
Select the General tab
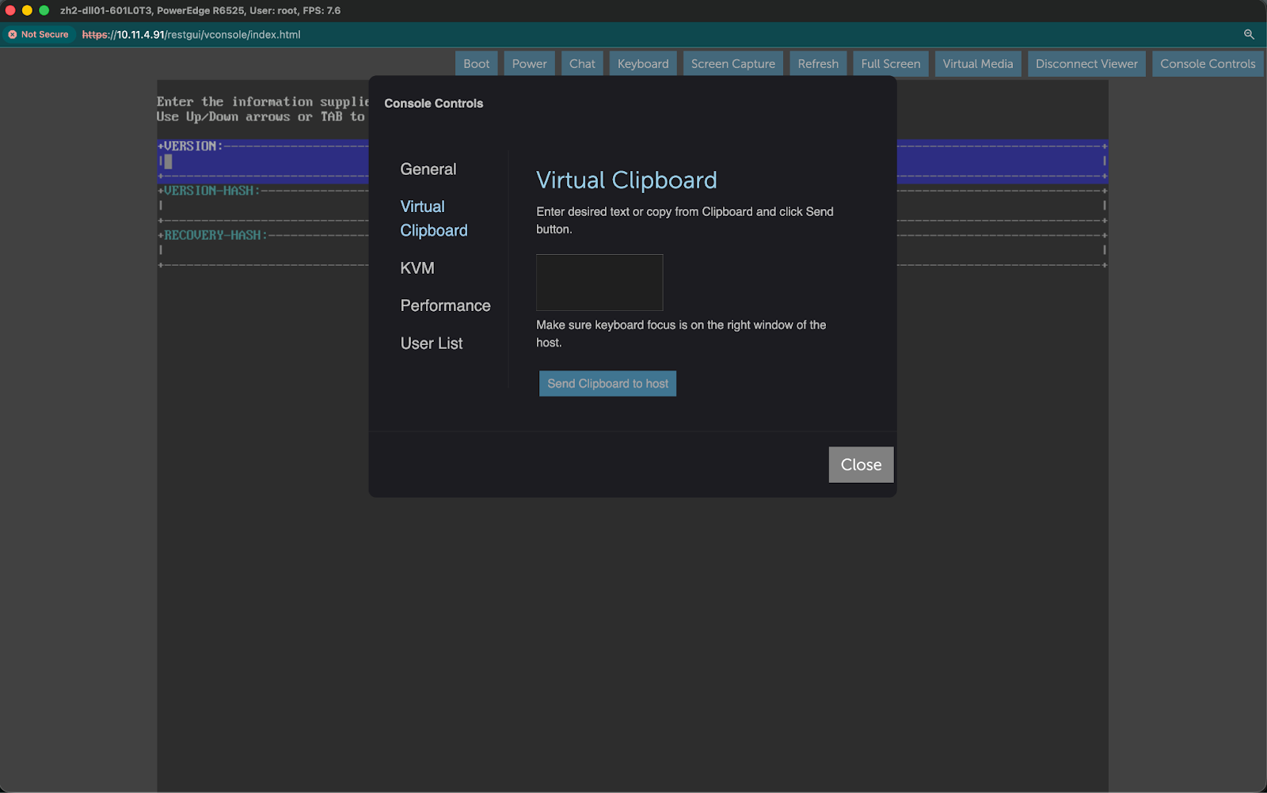(428, 169)
